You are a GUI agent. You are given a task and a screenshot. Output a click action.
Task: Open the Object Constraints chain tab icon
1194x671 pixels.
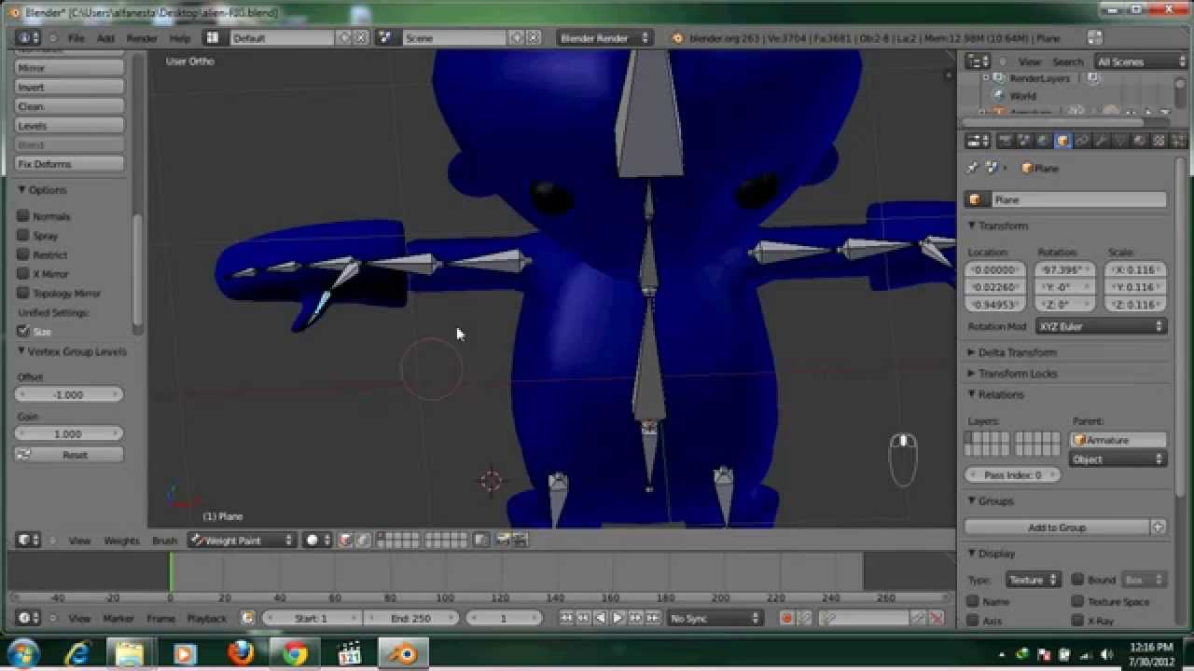click(x=1082, y=141)
